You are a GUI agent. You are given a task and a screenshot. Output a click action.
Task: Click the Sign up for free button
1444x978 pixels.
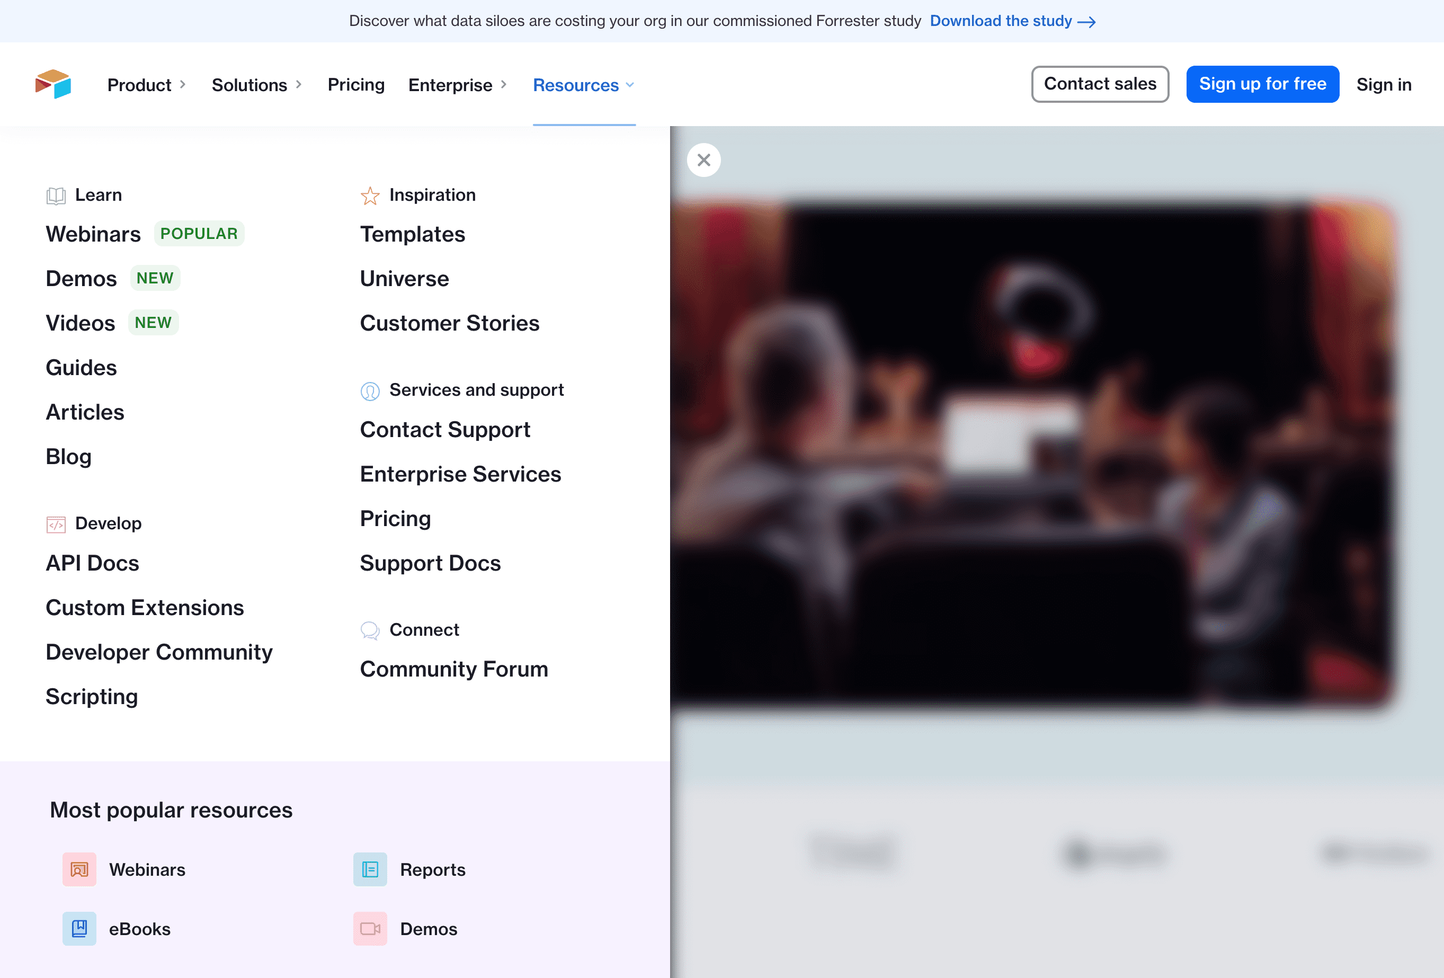click(x=1262, y=84)
